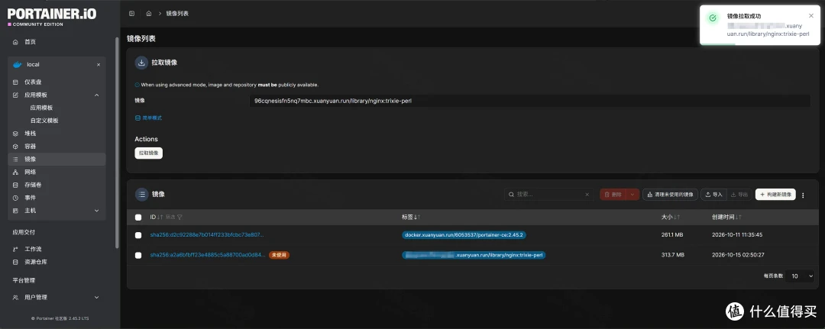Sort by 创建时间 column header

click(726, 217)
